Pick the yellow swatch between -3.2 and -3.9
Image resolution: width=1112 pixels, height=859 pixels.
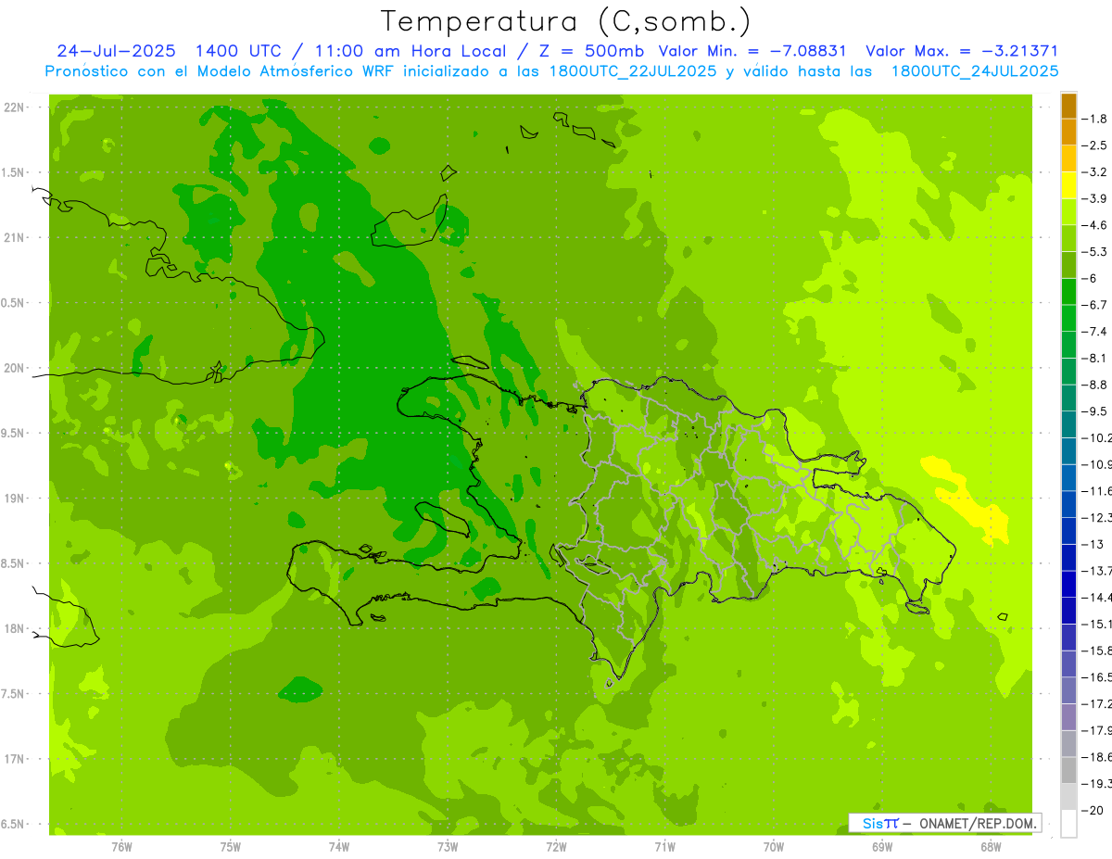1068,185
